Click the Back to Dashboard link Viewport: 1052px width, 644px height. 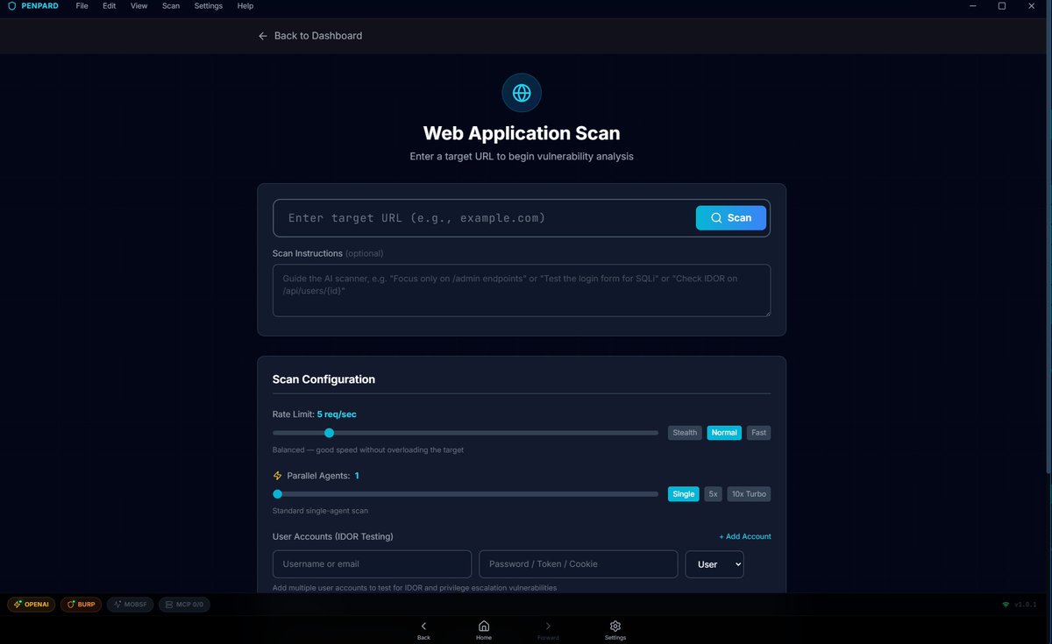click(310, 36)
